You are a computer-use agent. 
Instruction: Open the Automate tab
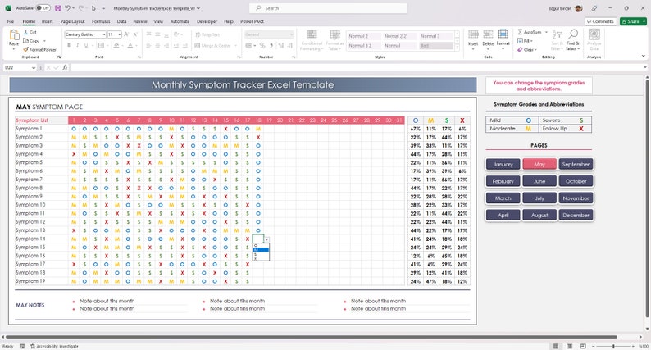[180, 21]
